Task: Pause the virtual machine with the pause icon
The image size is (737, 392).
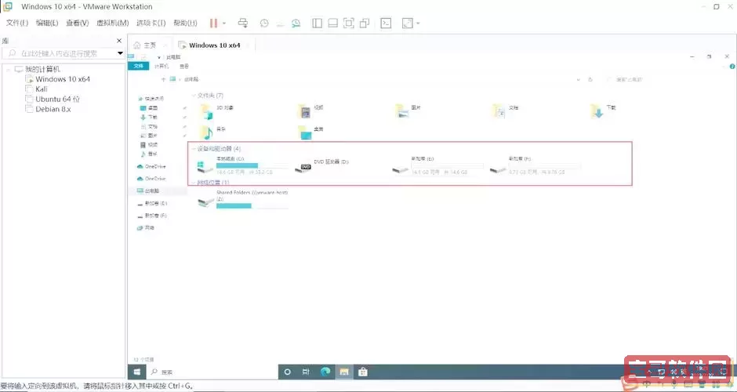Action: pos(213,23)
